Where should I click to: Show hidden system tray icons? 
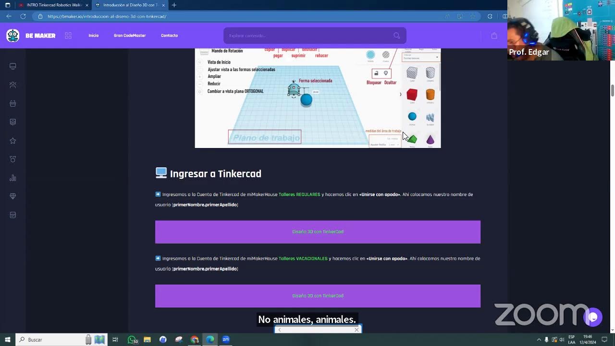(x=539, y=340)
